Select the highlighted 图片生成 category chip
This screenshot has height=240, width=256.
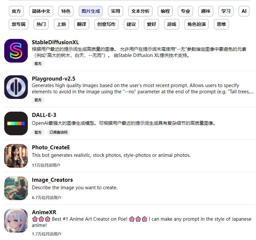pos(91,11)
